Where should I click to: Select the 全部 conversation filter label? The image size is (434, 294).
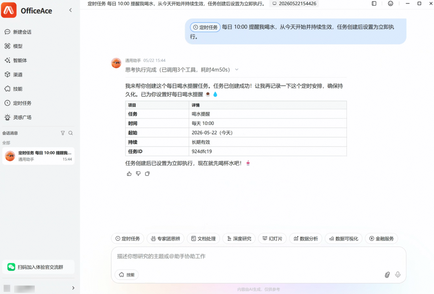pyautogui.click(x=6, y=143)
